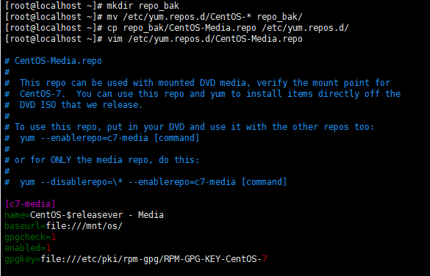Click the 'name=' key

click(18, 215)
